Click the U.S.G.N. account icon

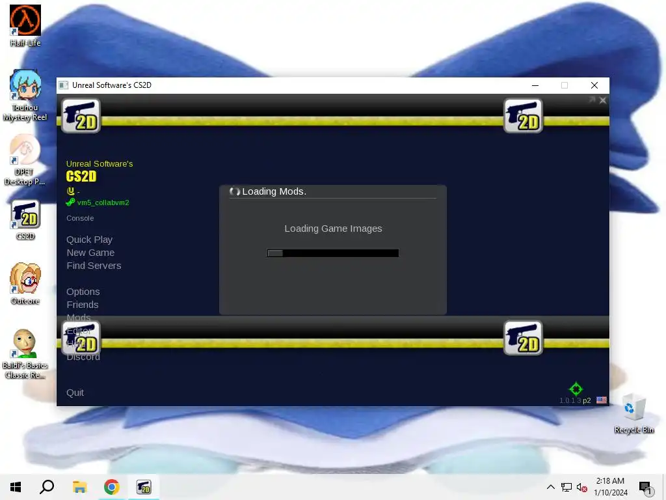point(70,191)
